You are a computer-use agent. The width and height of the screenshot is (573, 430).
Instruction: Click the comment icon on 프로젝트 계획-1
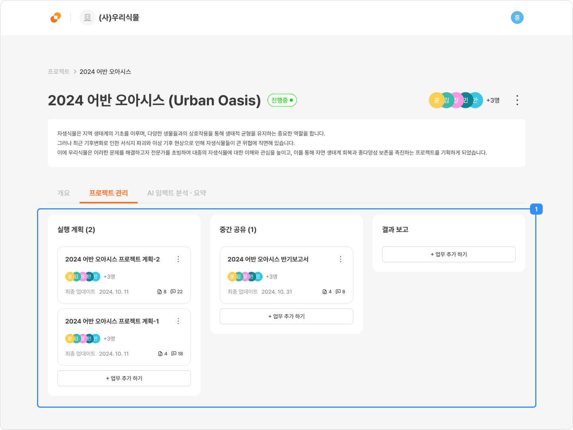[174, 354]
